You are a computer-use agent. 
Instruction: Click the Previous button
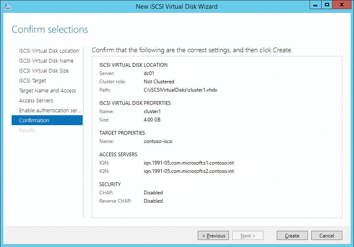213,235
